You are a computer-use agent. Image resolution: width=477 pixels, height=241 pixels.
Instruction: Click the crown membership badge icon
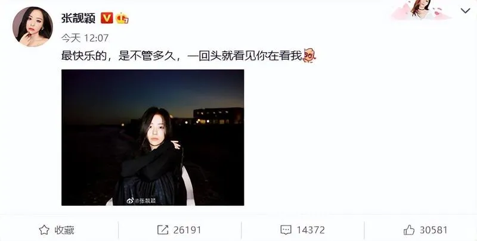(x=122, y=18)
